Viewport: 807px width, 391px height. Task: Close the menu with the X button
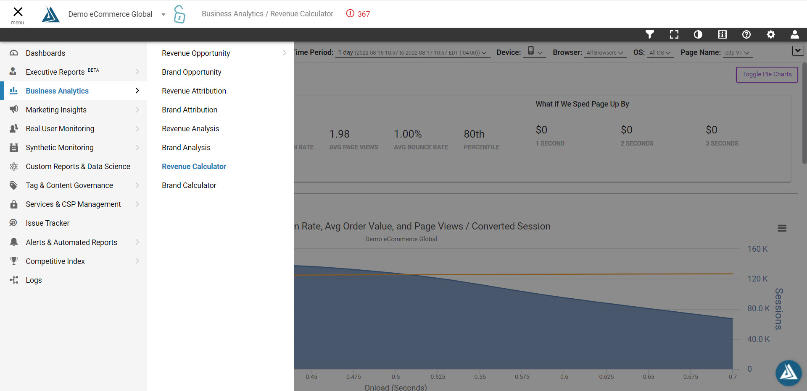coord(18,12)
